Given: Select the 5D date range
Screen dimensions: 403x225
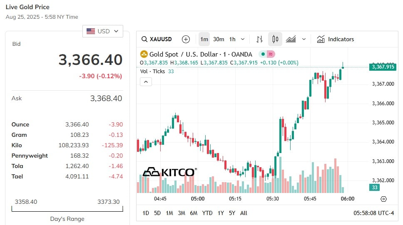Looking at the screenshot, I should 157,213.
